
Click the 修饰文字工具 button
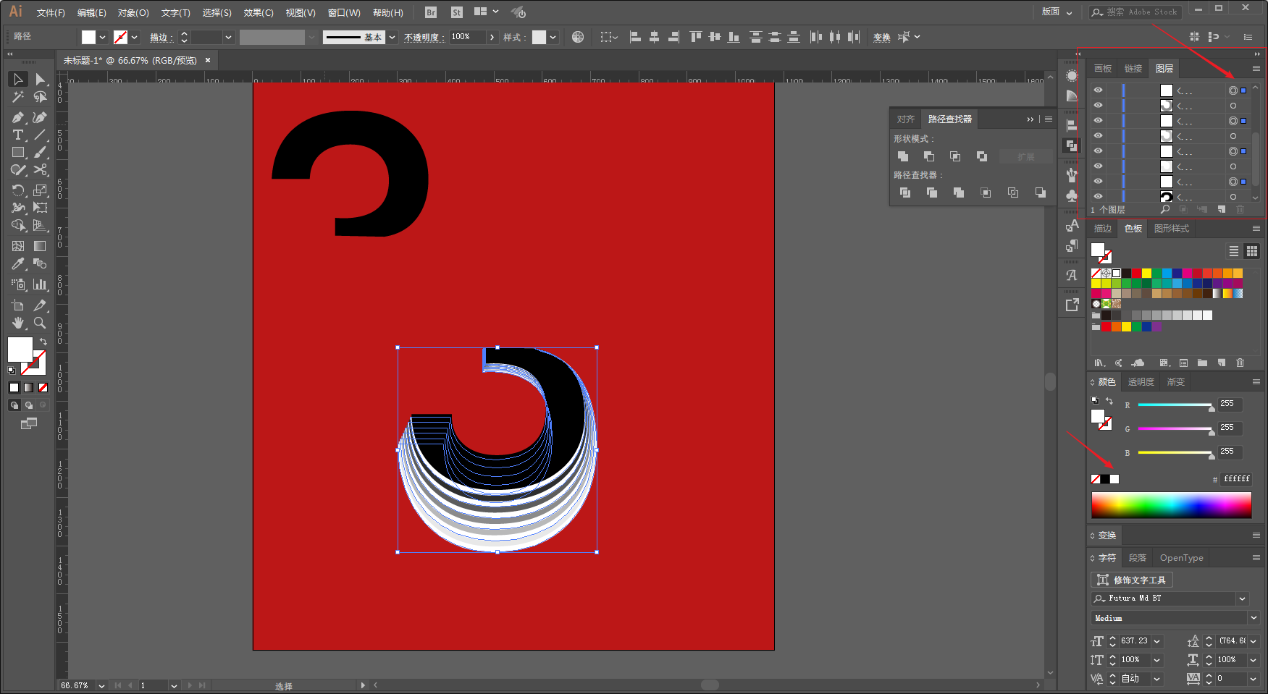click(1132, 580)
